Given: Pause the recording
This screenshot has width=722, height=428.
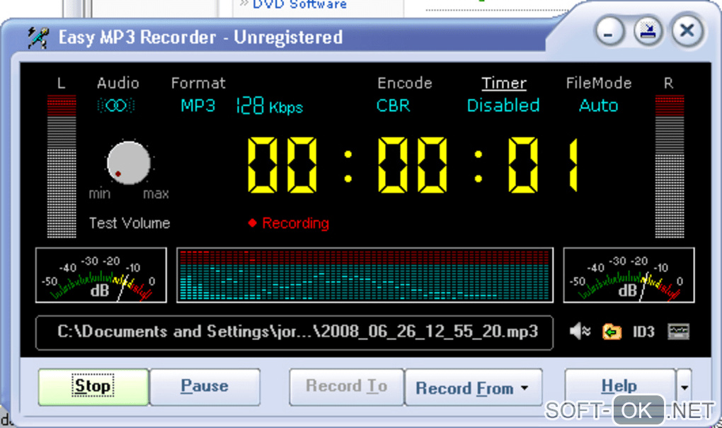Looking at the screenshot, I should 205,387.
